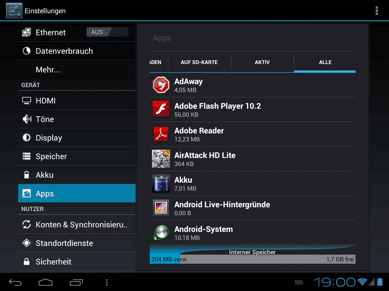This screenshot has width=389, height=291.
Task: Open Speicher storage settings
Action: (x=77, y=156)
